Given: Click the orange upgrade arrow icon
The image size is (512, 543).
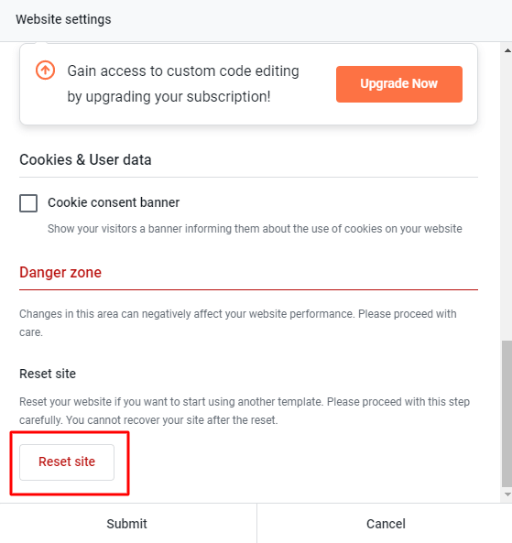Looking at the screenshot, I should [x=46, y=71].
